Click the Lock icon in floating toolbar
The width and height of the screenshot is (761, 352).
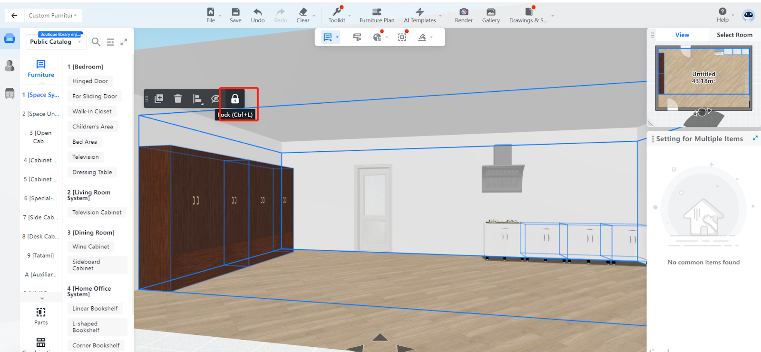point(235,98)
